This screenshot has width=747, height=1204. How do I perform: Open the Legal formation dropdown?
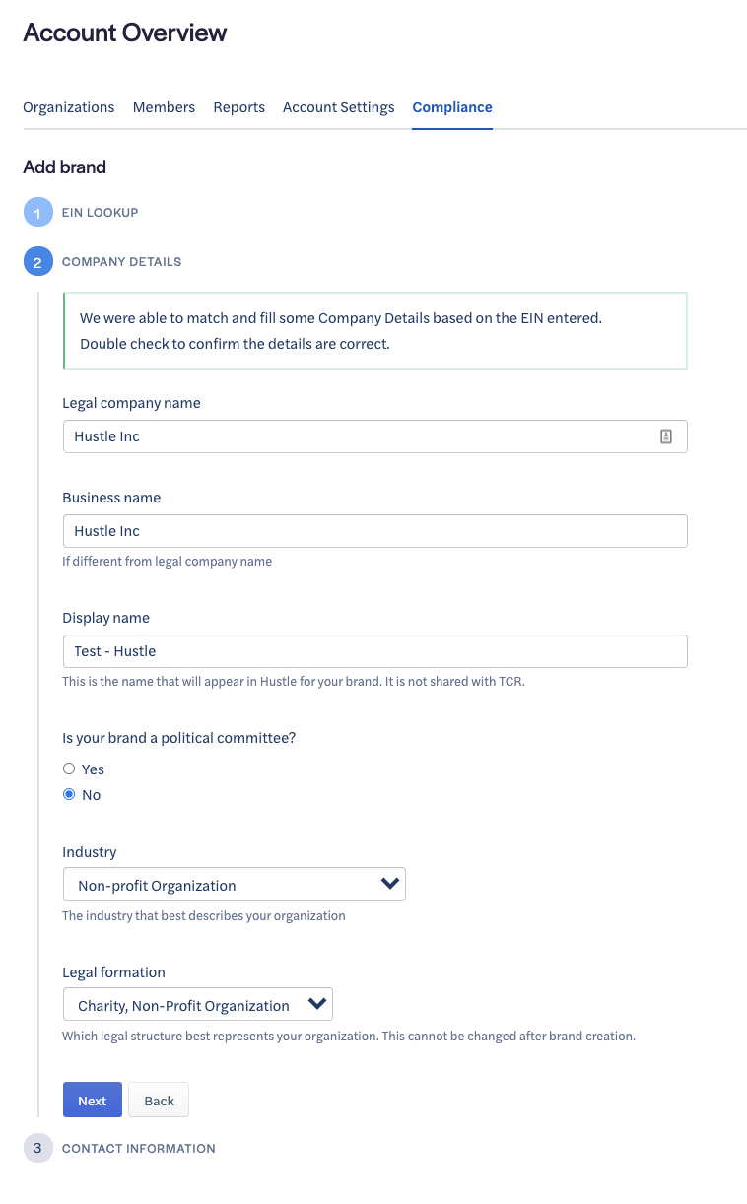pos(197,1005)
